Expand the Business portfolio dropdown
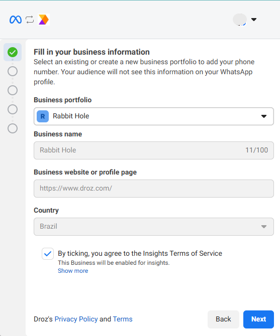 pos(154,116)
